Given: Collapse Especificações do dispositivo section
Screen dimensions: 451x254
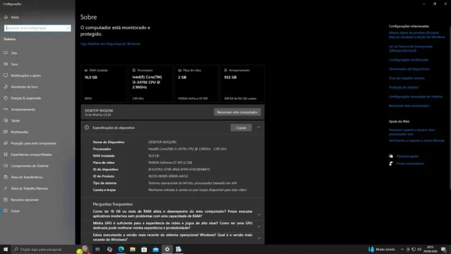Looking at the screenshot, I should 258,128.
